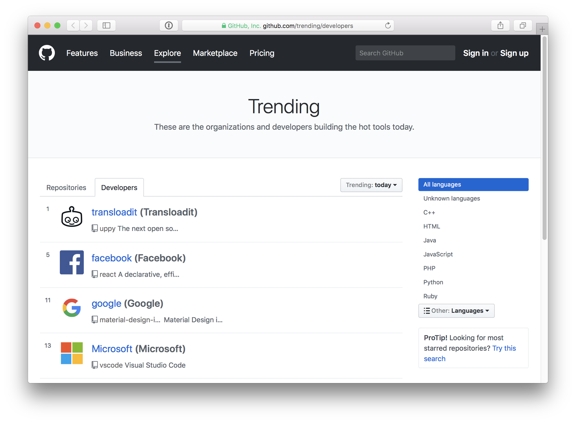The image size is (576, 423).
Task: Select All languages filter
Action: (473, 184)
